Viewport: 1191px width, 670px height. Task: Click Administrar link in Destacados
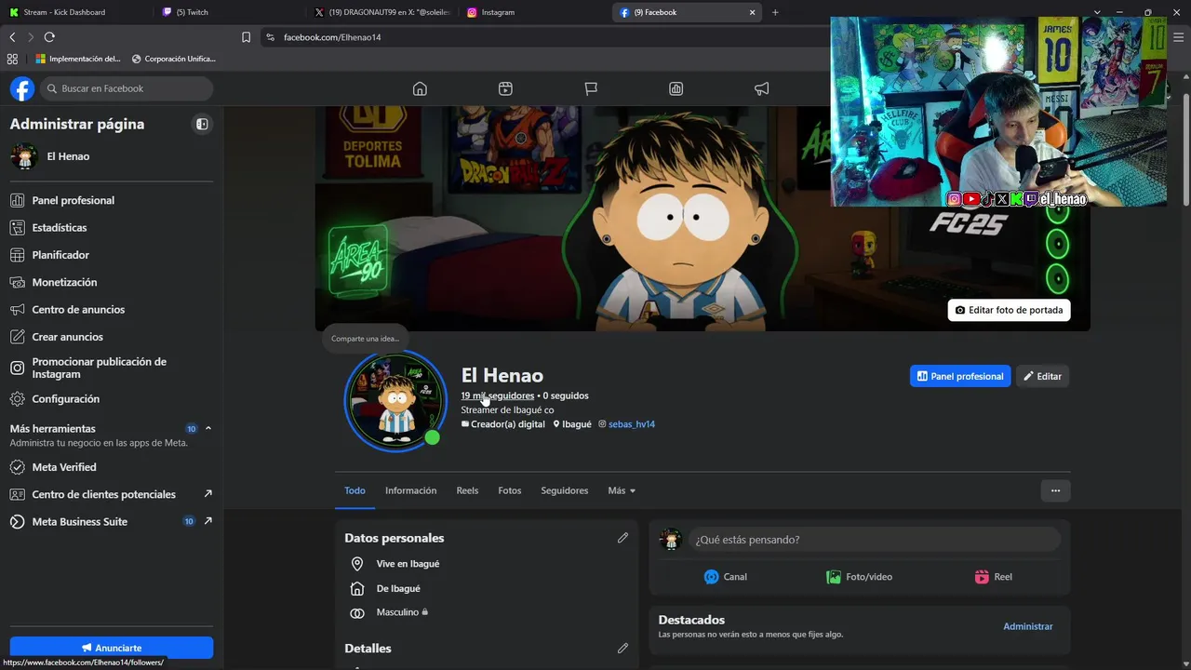(x=1028, y=626)
